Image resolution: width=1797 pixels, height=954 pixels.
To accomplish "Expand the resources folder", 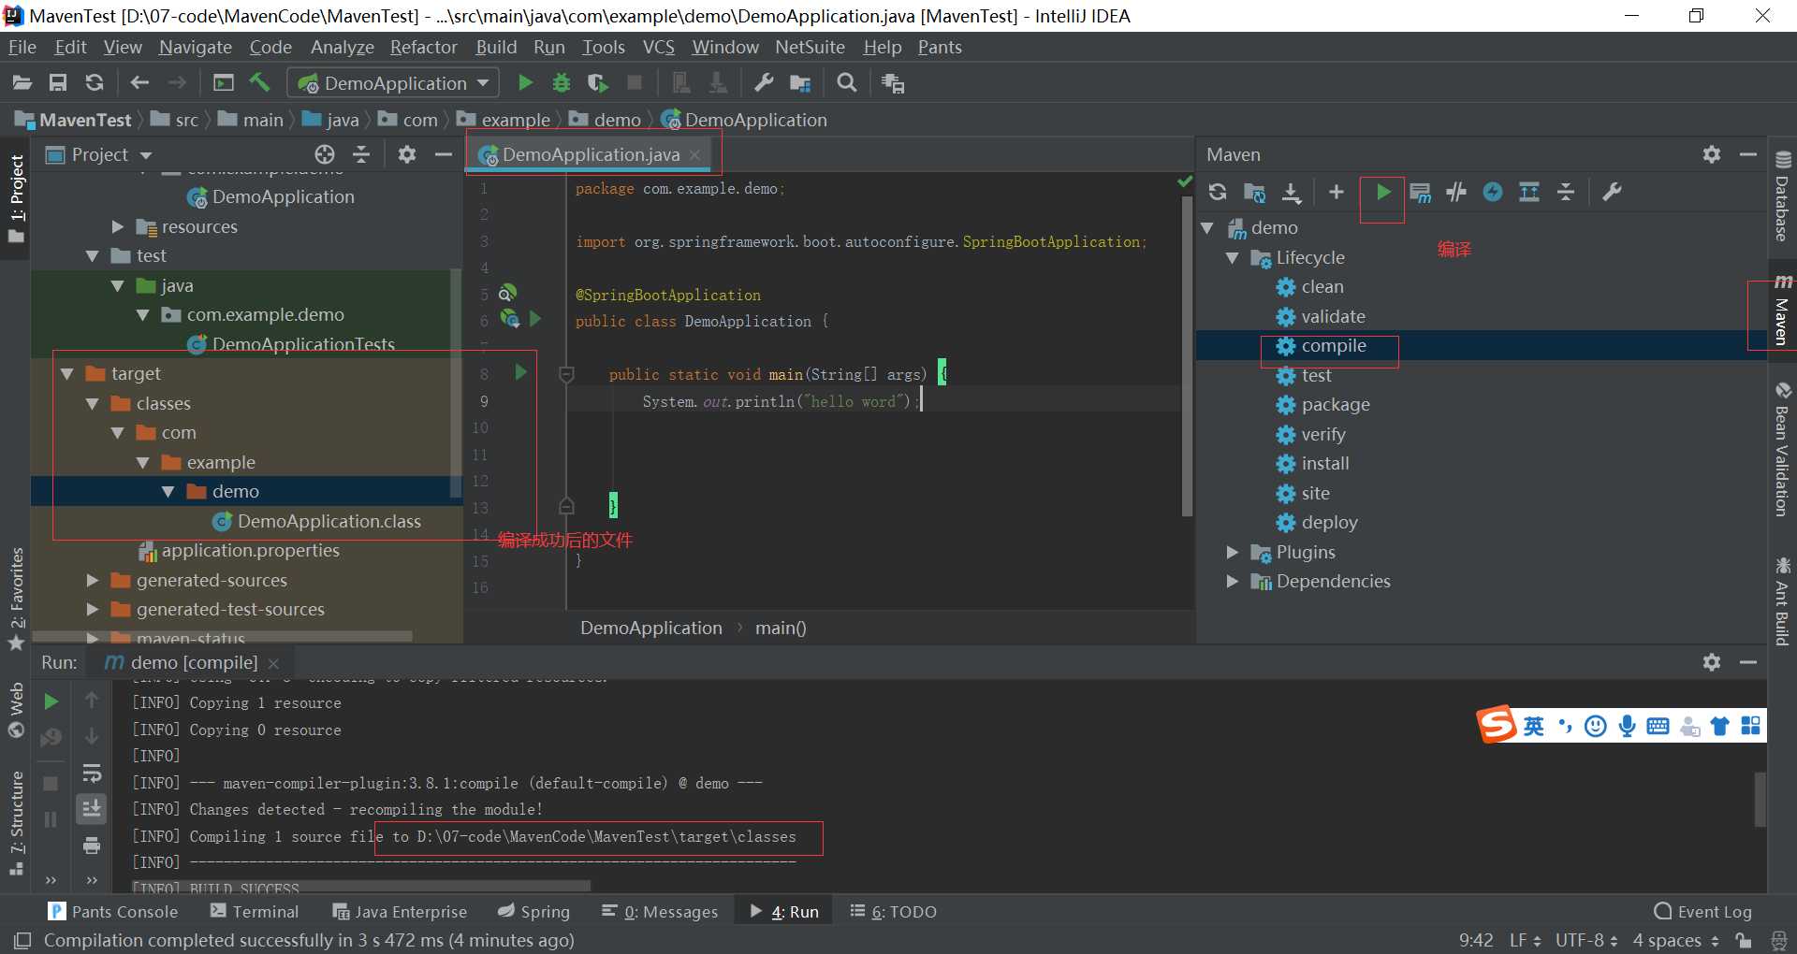I will (x=117, y=227).
